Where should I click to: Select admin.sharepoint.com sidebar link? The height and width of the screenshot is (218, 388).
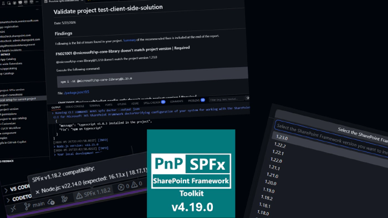pos(20,40)
